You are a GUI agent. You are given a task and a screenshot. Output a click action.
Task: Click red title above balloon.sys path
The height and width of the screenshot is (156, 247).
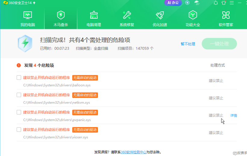coord(46,78)
